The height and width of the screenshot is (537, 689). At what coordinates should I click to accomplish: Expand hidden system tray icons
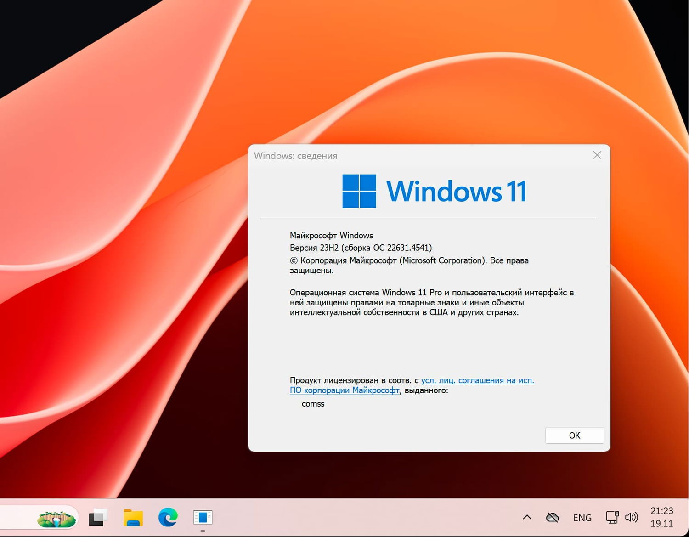pos(526,517)
